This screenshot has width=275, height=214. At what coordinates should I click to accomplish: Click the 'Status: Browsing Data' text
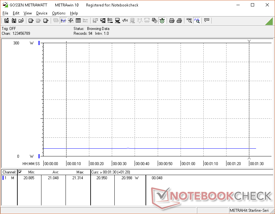[91, 28]
